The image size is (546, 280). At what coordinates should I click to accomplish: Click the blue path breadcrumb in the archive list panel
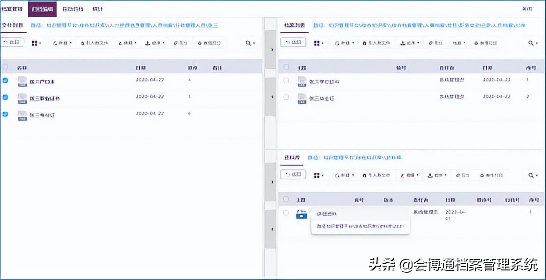tap(420, 25)
